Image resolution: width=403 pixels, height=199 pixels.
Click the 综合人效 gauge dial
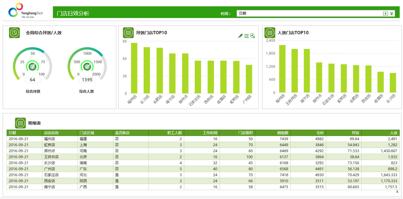87,63
